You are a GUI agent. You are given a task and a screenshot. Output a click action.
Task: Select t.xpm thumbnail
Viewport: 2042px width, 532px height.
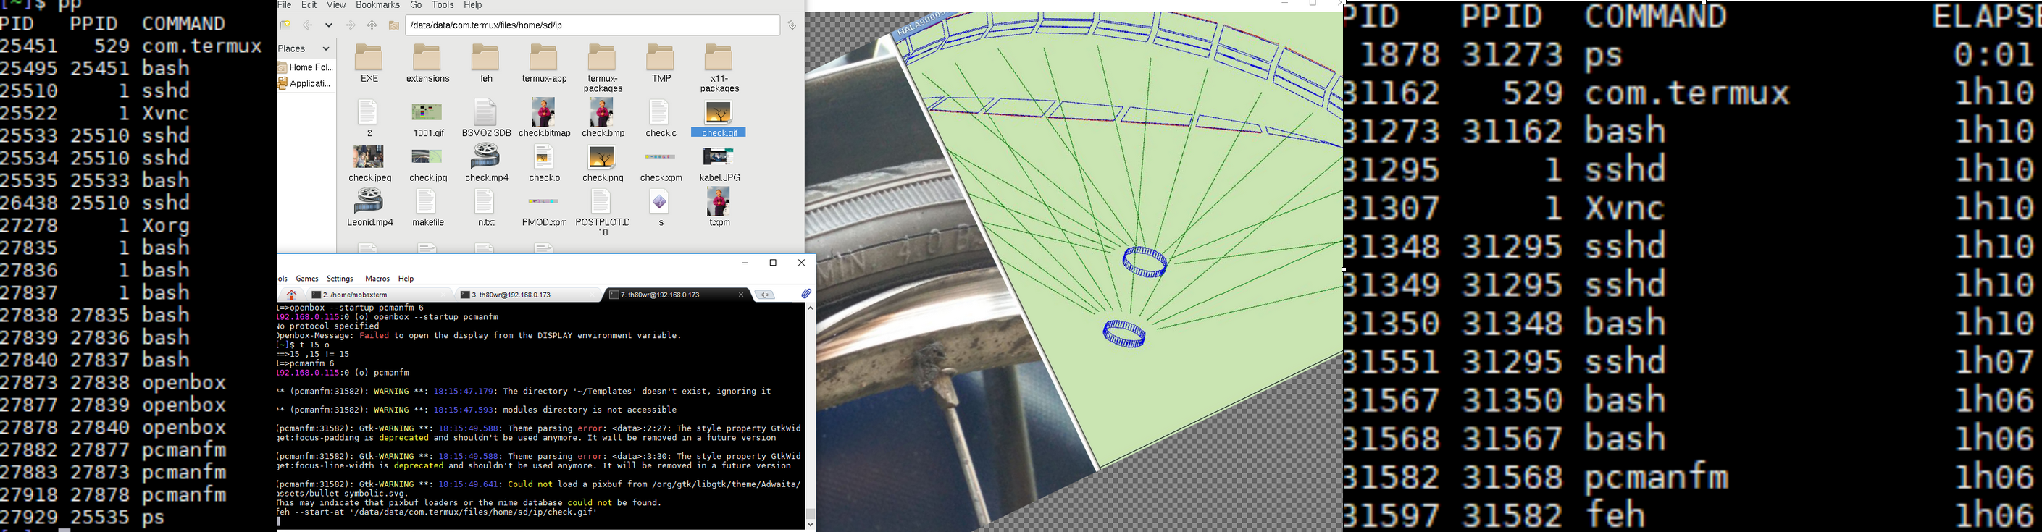719,202
